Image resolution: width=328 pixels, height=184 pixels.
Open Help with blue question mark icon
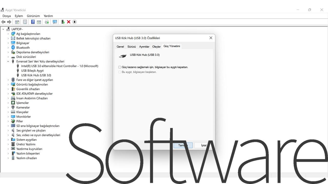click(x=33, y=22)
